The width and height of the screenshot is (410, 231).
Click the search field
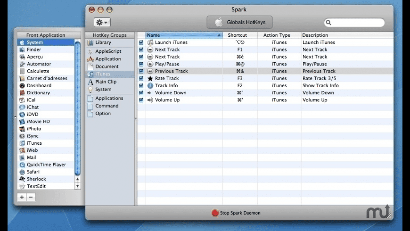click(356, 22)
